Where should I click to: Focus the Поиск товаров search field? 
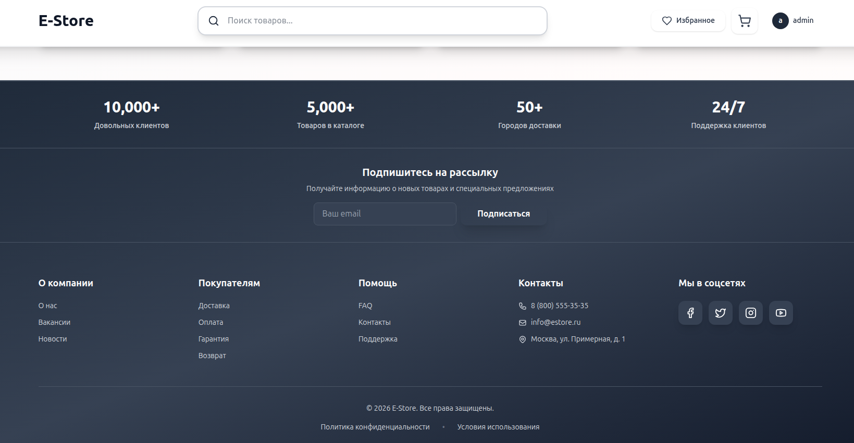pos(373,21)
